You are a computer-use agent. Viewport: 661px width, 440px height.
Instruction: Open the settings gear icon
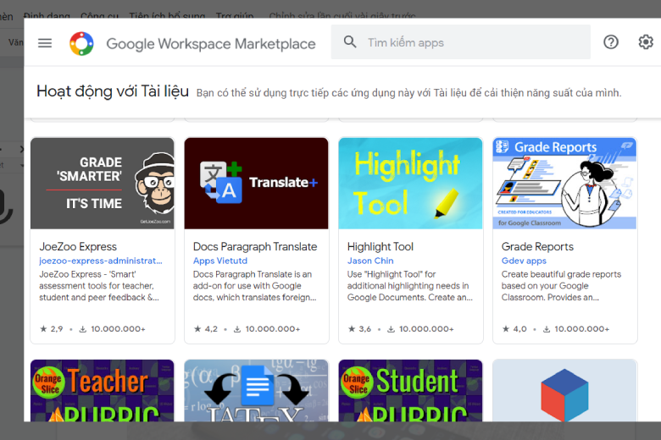pos(646,42)
